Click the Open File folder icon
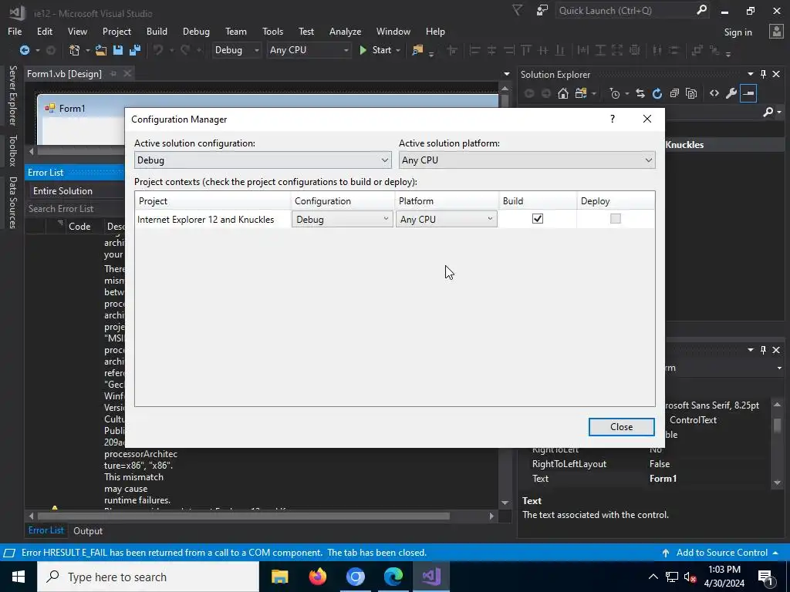Screen dimensions: 790x592 click(x=101, y=50)
